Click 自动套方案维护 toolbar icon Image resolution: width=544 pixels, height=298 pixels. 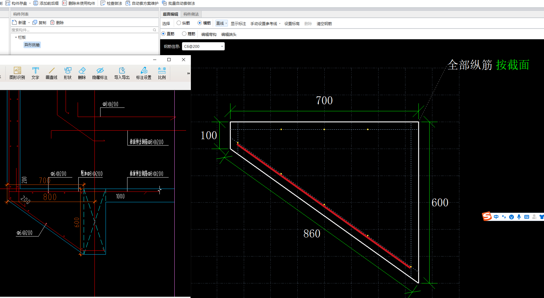click(128, 3)
